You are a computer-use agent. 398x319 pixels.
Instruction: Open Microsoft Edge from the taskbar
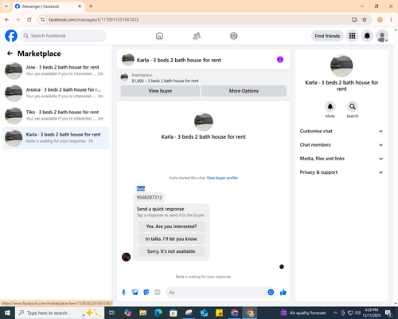click(x=158, y=313)
